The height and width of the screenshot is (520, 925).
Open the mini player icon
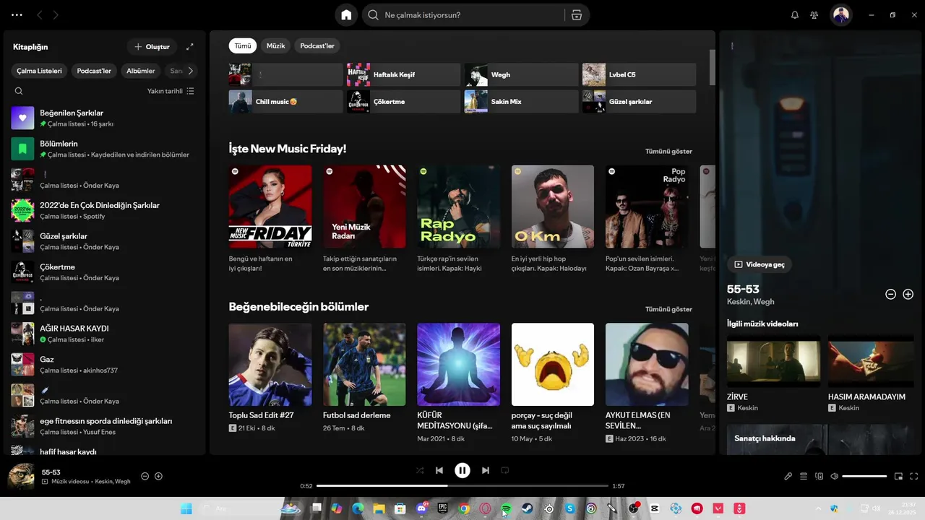click(898, 476)
